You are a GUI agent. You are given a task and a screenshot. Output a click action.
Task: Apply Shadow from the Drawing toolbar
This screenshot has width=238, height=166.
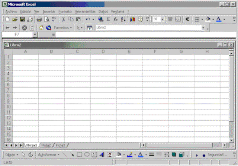174,155
